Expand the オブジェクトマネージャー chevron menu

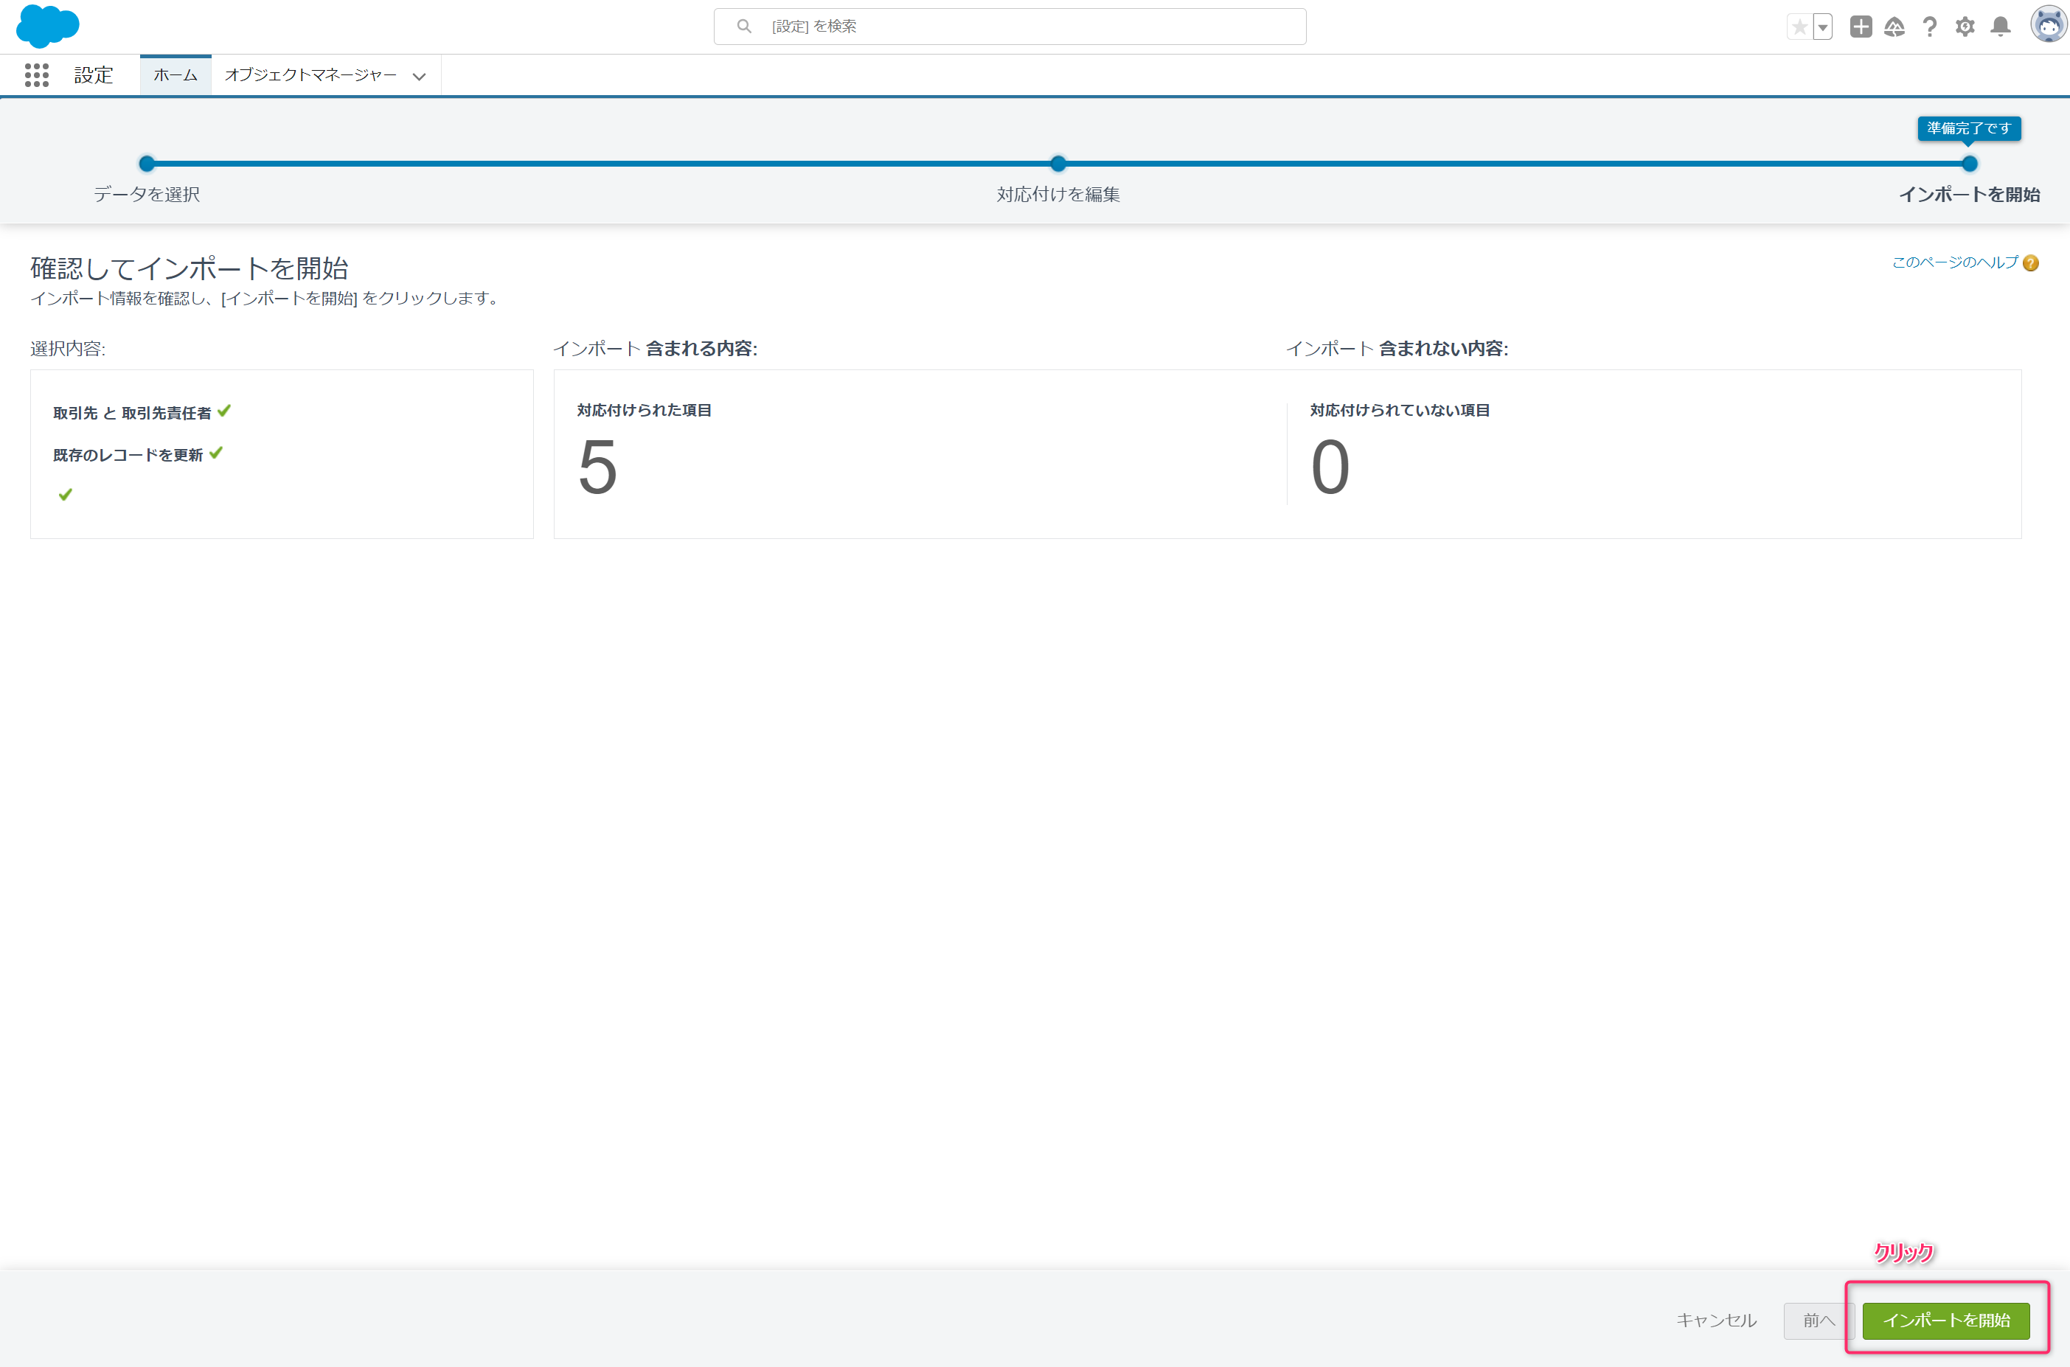pos(420,76)
